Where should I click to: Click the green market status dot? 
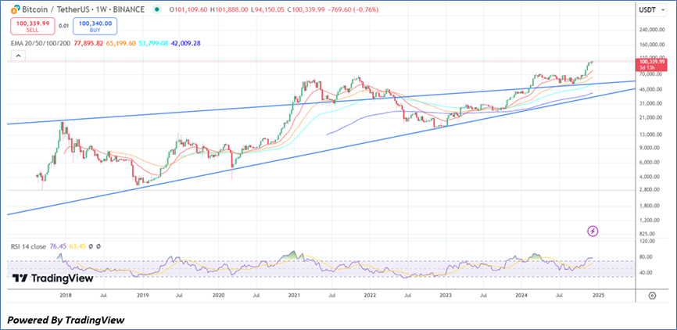(155, 9)
